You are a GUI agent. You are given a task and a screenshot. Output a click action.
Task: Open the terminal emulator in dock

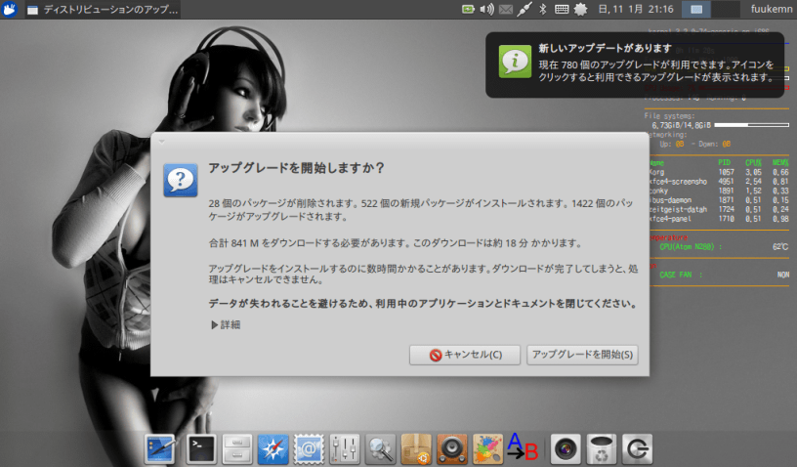(201, 449)
